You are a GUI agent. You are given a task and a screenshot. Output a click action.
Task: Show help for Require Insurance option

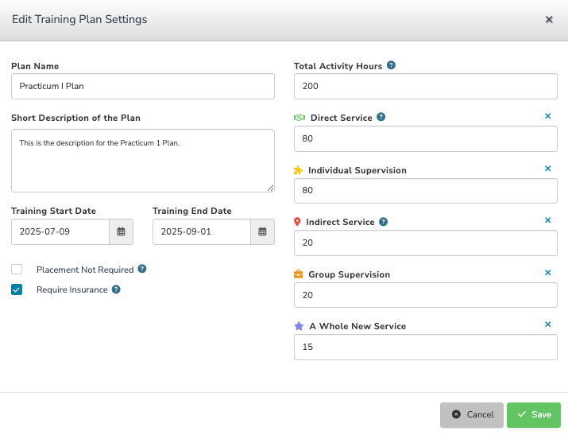[x=116, y=289]
